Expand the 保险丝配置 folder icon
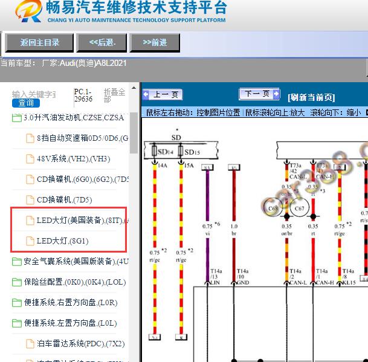The width and height of the screenshot is (368, 362). click(x=17, y=282)
